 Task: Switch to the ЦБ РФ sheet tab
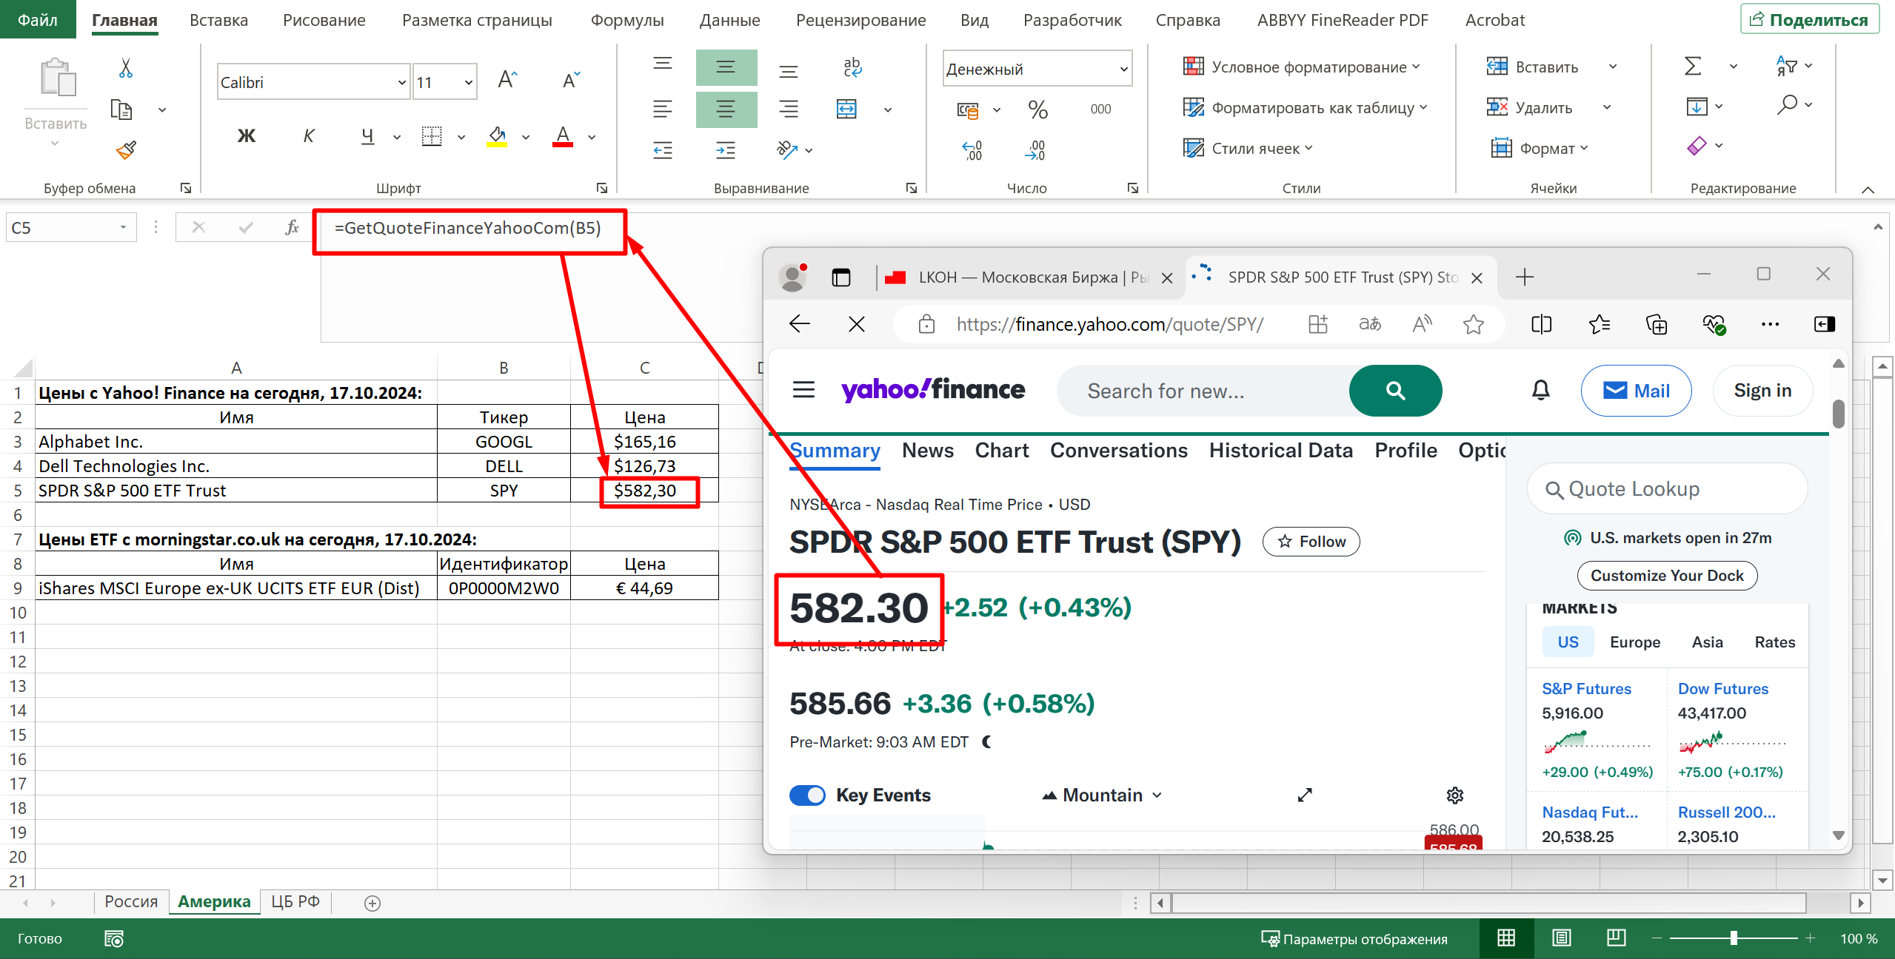tap(295, 901)
